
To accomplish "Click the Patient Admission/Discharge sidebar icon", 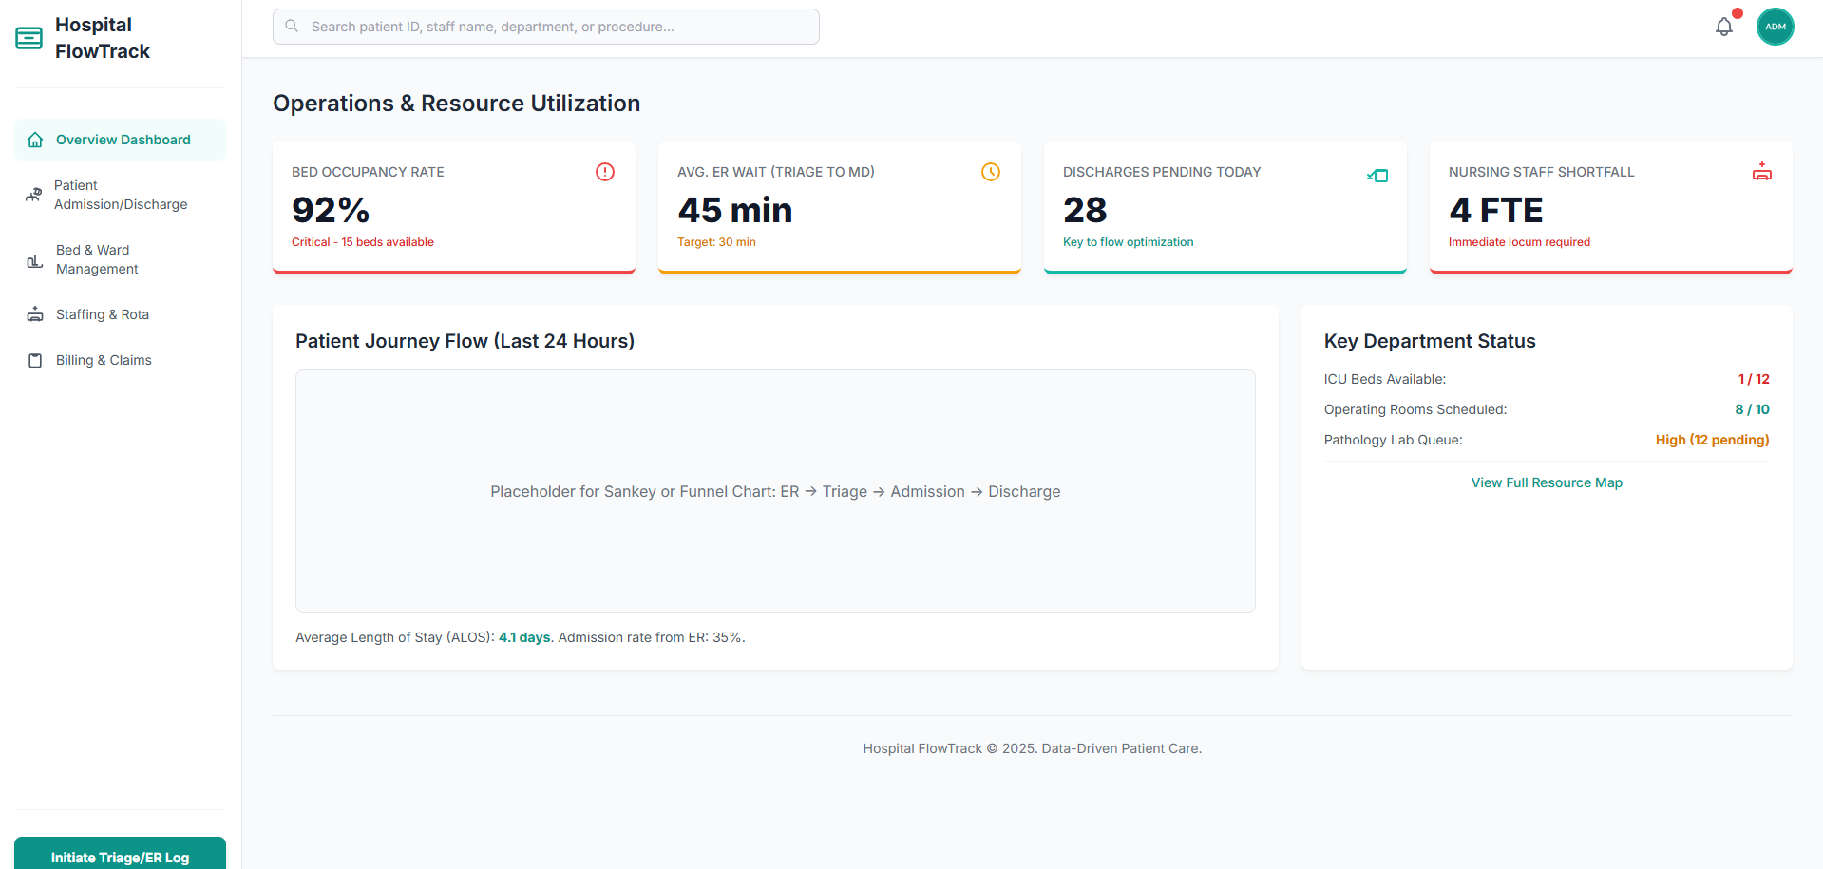I will (x=34, y=195).
